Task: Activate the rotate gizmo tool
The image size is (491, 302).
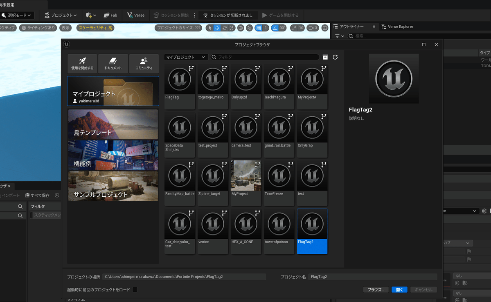Action: [x=225, y=28]
